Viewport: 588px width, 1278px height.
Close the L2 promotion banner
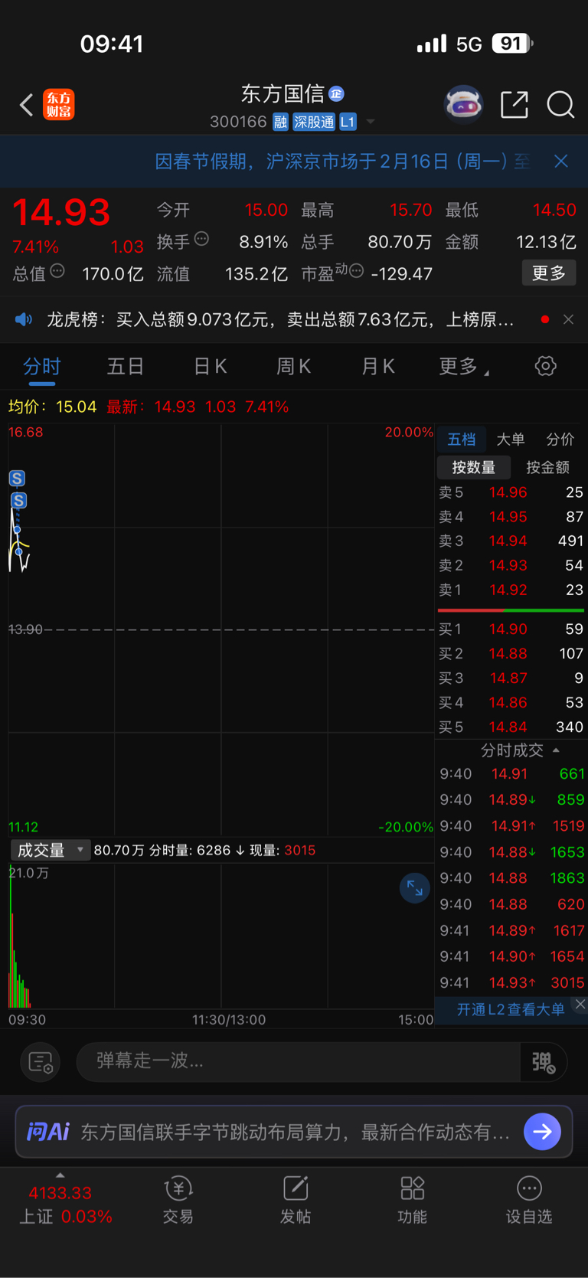pos(580,1004)
